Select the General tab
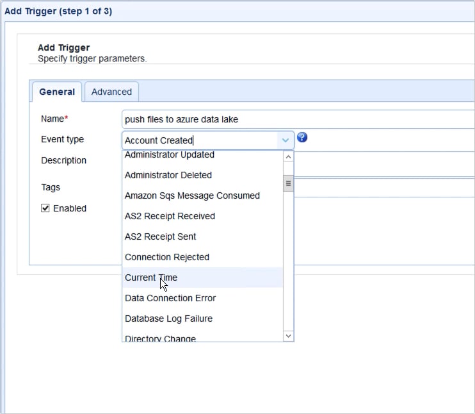 tap(56, 92)
